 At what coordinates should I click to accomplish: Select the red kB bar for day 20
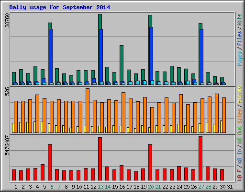150,162
